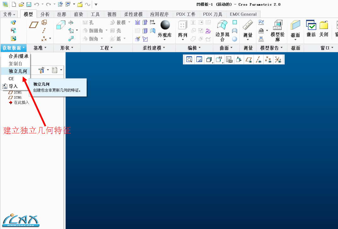This screenshot has height=229, width=338.
Task: Click the 导入 import menu entry
Action: (13, 86)
